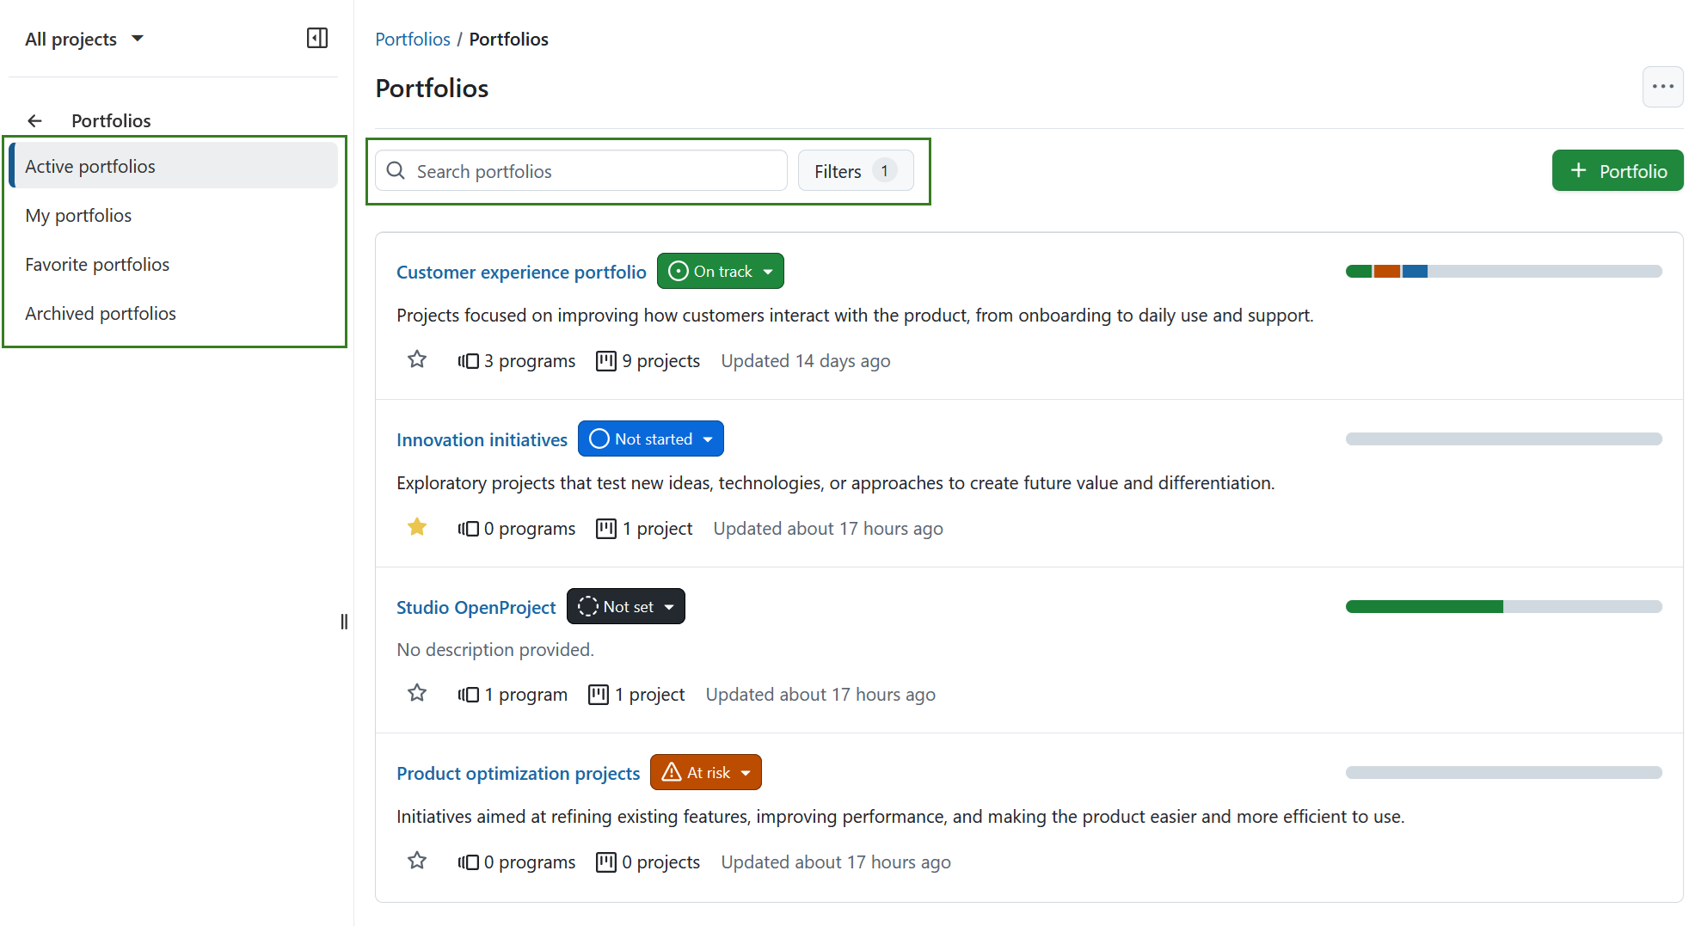
Task: Click the projects icon for Studio OpenProject
Action: point(599,694)
